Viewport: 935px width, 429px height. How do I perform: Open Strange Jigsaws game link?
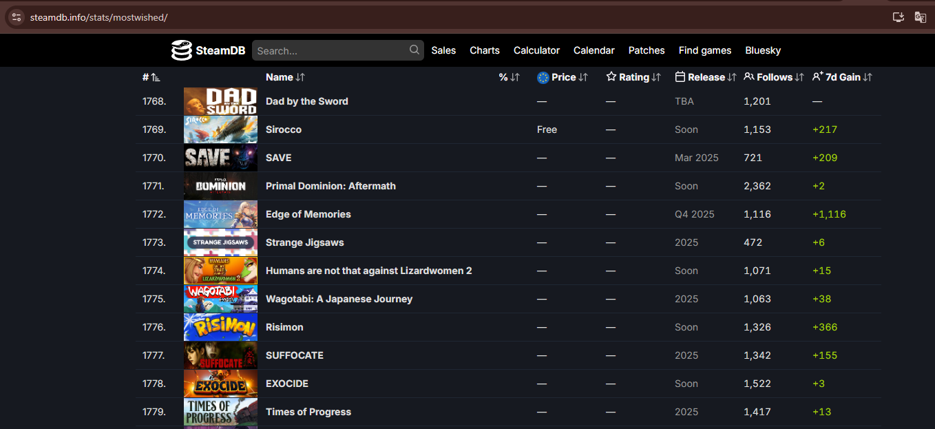305,242
